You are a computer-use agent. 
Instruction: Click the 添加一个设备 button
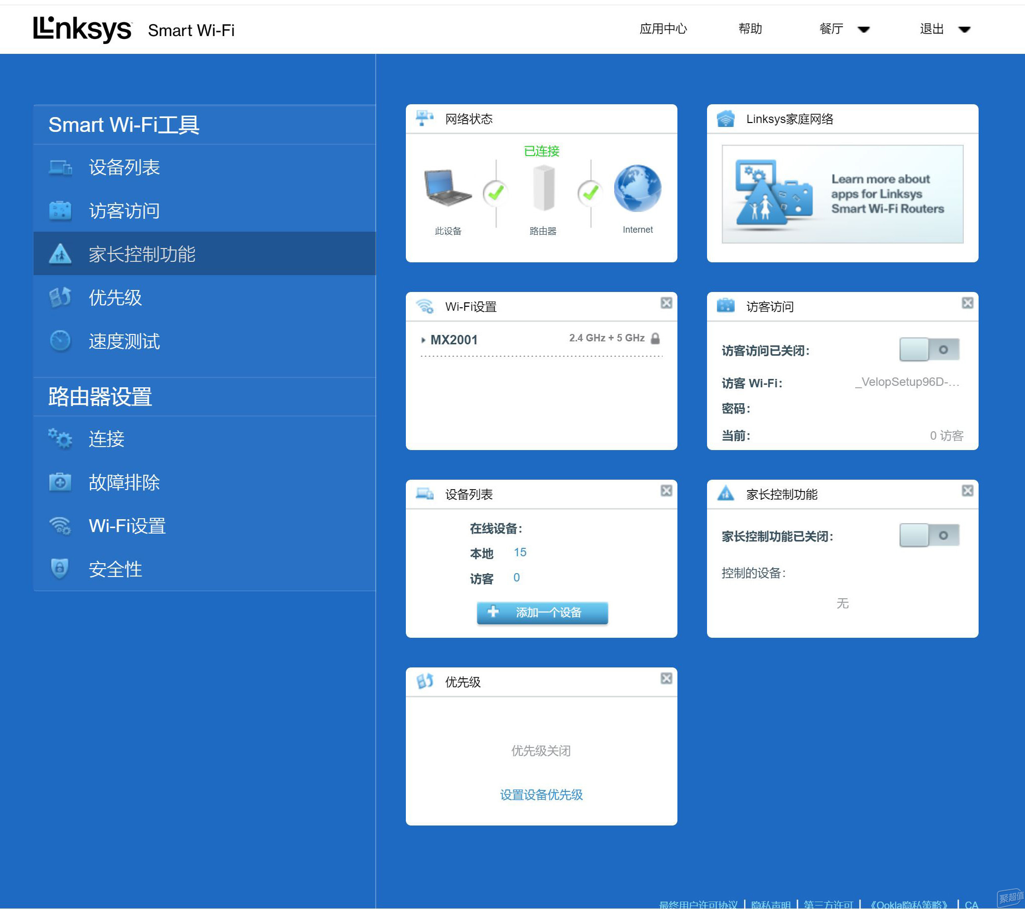click(x=542, y=613)
